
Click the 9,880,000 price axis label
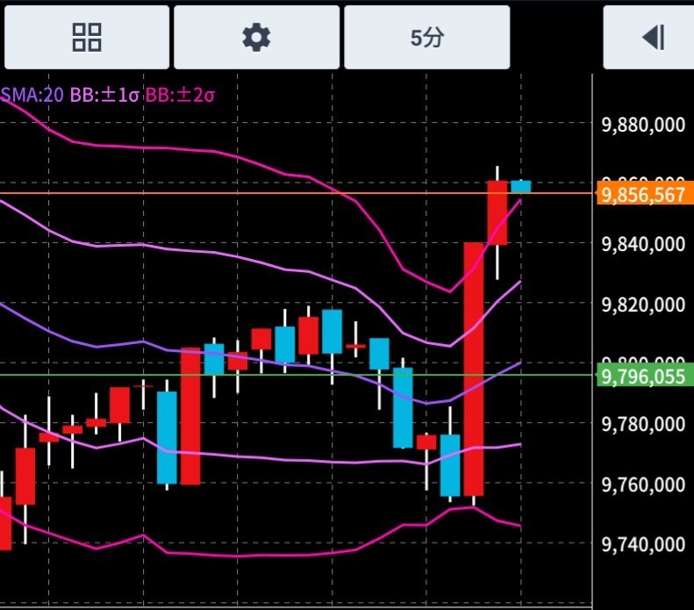tap(642, 126)
